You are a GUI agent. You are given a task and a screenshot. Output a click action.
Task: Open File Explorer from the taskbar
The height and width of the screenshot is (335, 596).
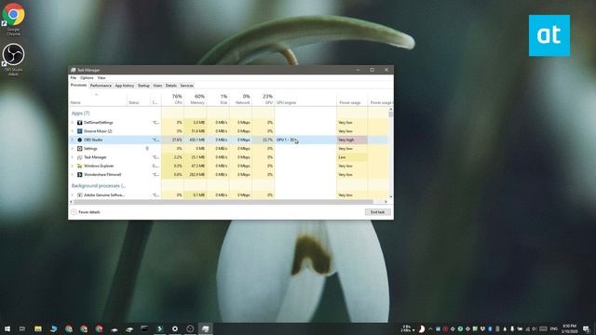point(38,328)
